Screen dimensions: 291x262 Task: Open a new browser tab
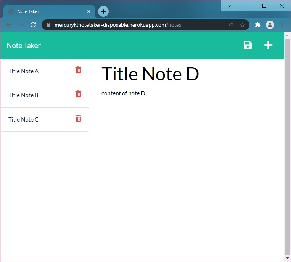[103, 11]
